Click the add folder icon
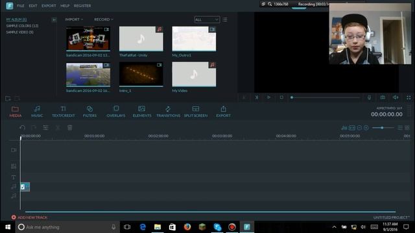This screenshot has height=233, width=415. 8,99
